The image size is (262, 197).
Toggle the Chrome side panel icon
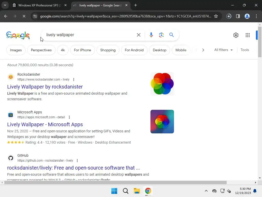coord(238,16)
